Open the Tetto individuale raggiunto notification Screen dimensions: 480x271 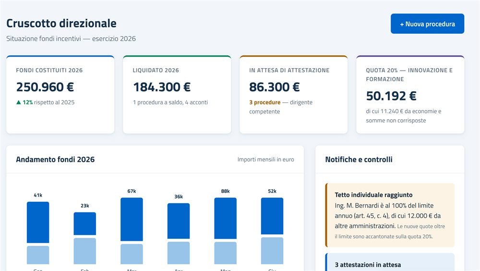tap(390, 215)
